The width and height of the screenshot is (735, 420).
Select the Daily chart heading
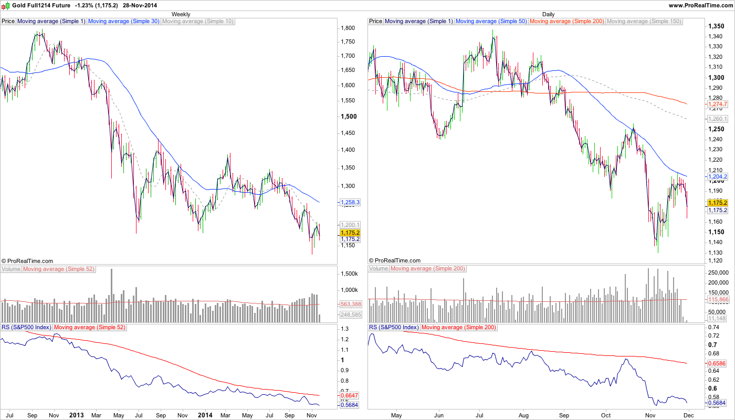(x=549, y=14)
